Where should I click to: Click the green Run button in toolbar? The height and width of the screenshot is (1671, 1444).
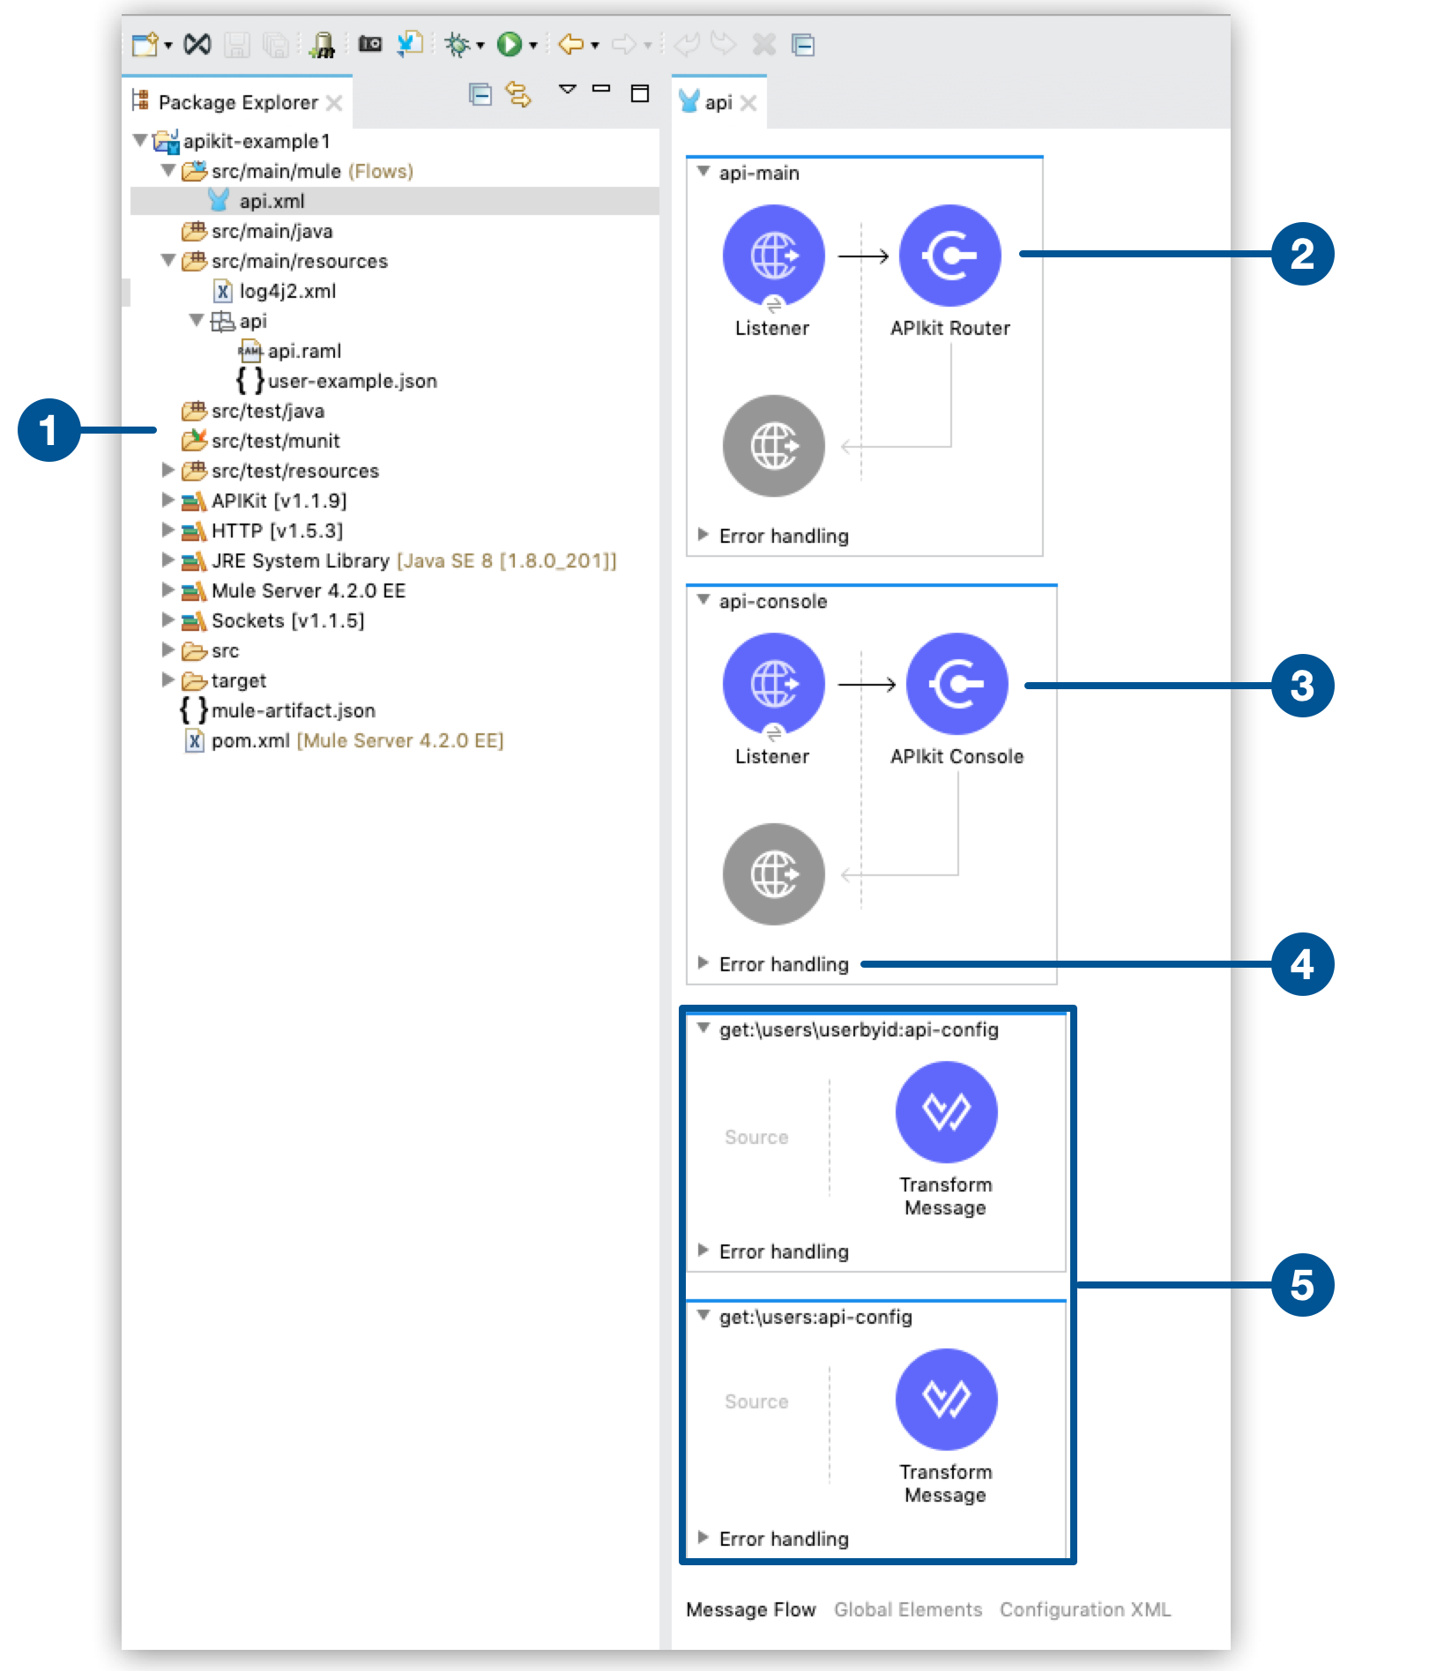pyautogui.click(x=509, y=44)
